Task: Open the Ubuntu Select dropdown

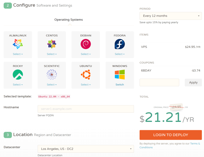Action: coord(86,85)
